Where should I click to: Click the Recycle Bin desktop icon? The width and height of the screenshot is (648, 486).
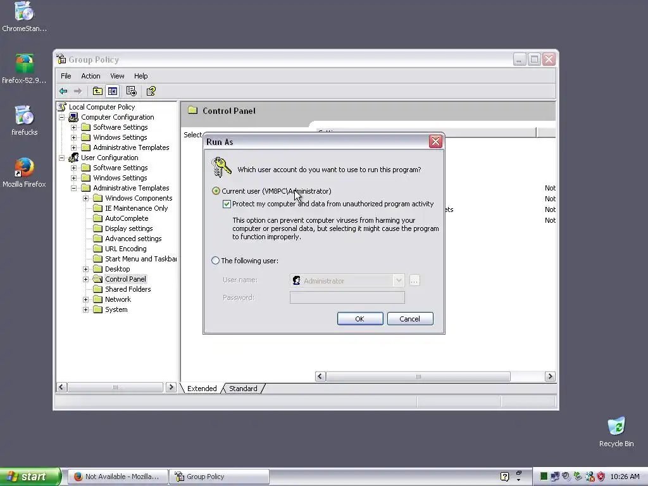[616, 426]
